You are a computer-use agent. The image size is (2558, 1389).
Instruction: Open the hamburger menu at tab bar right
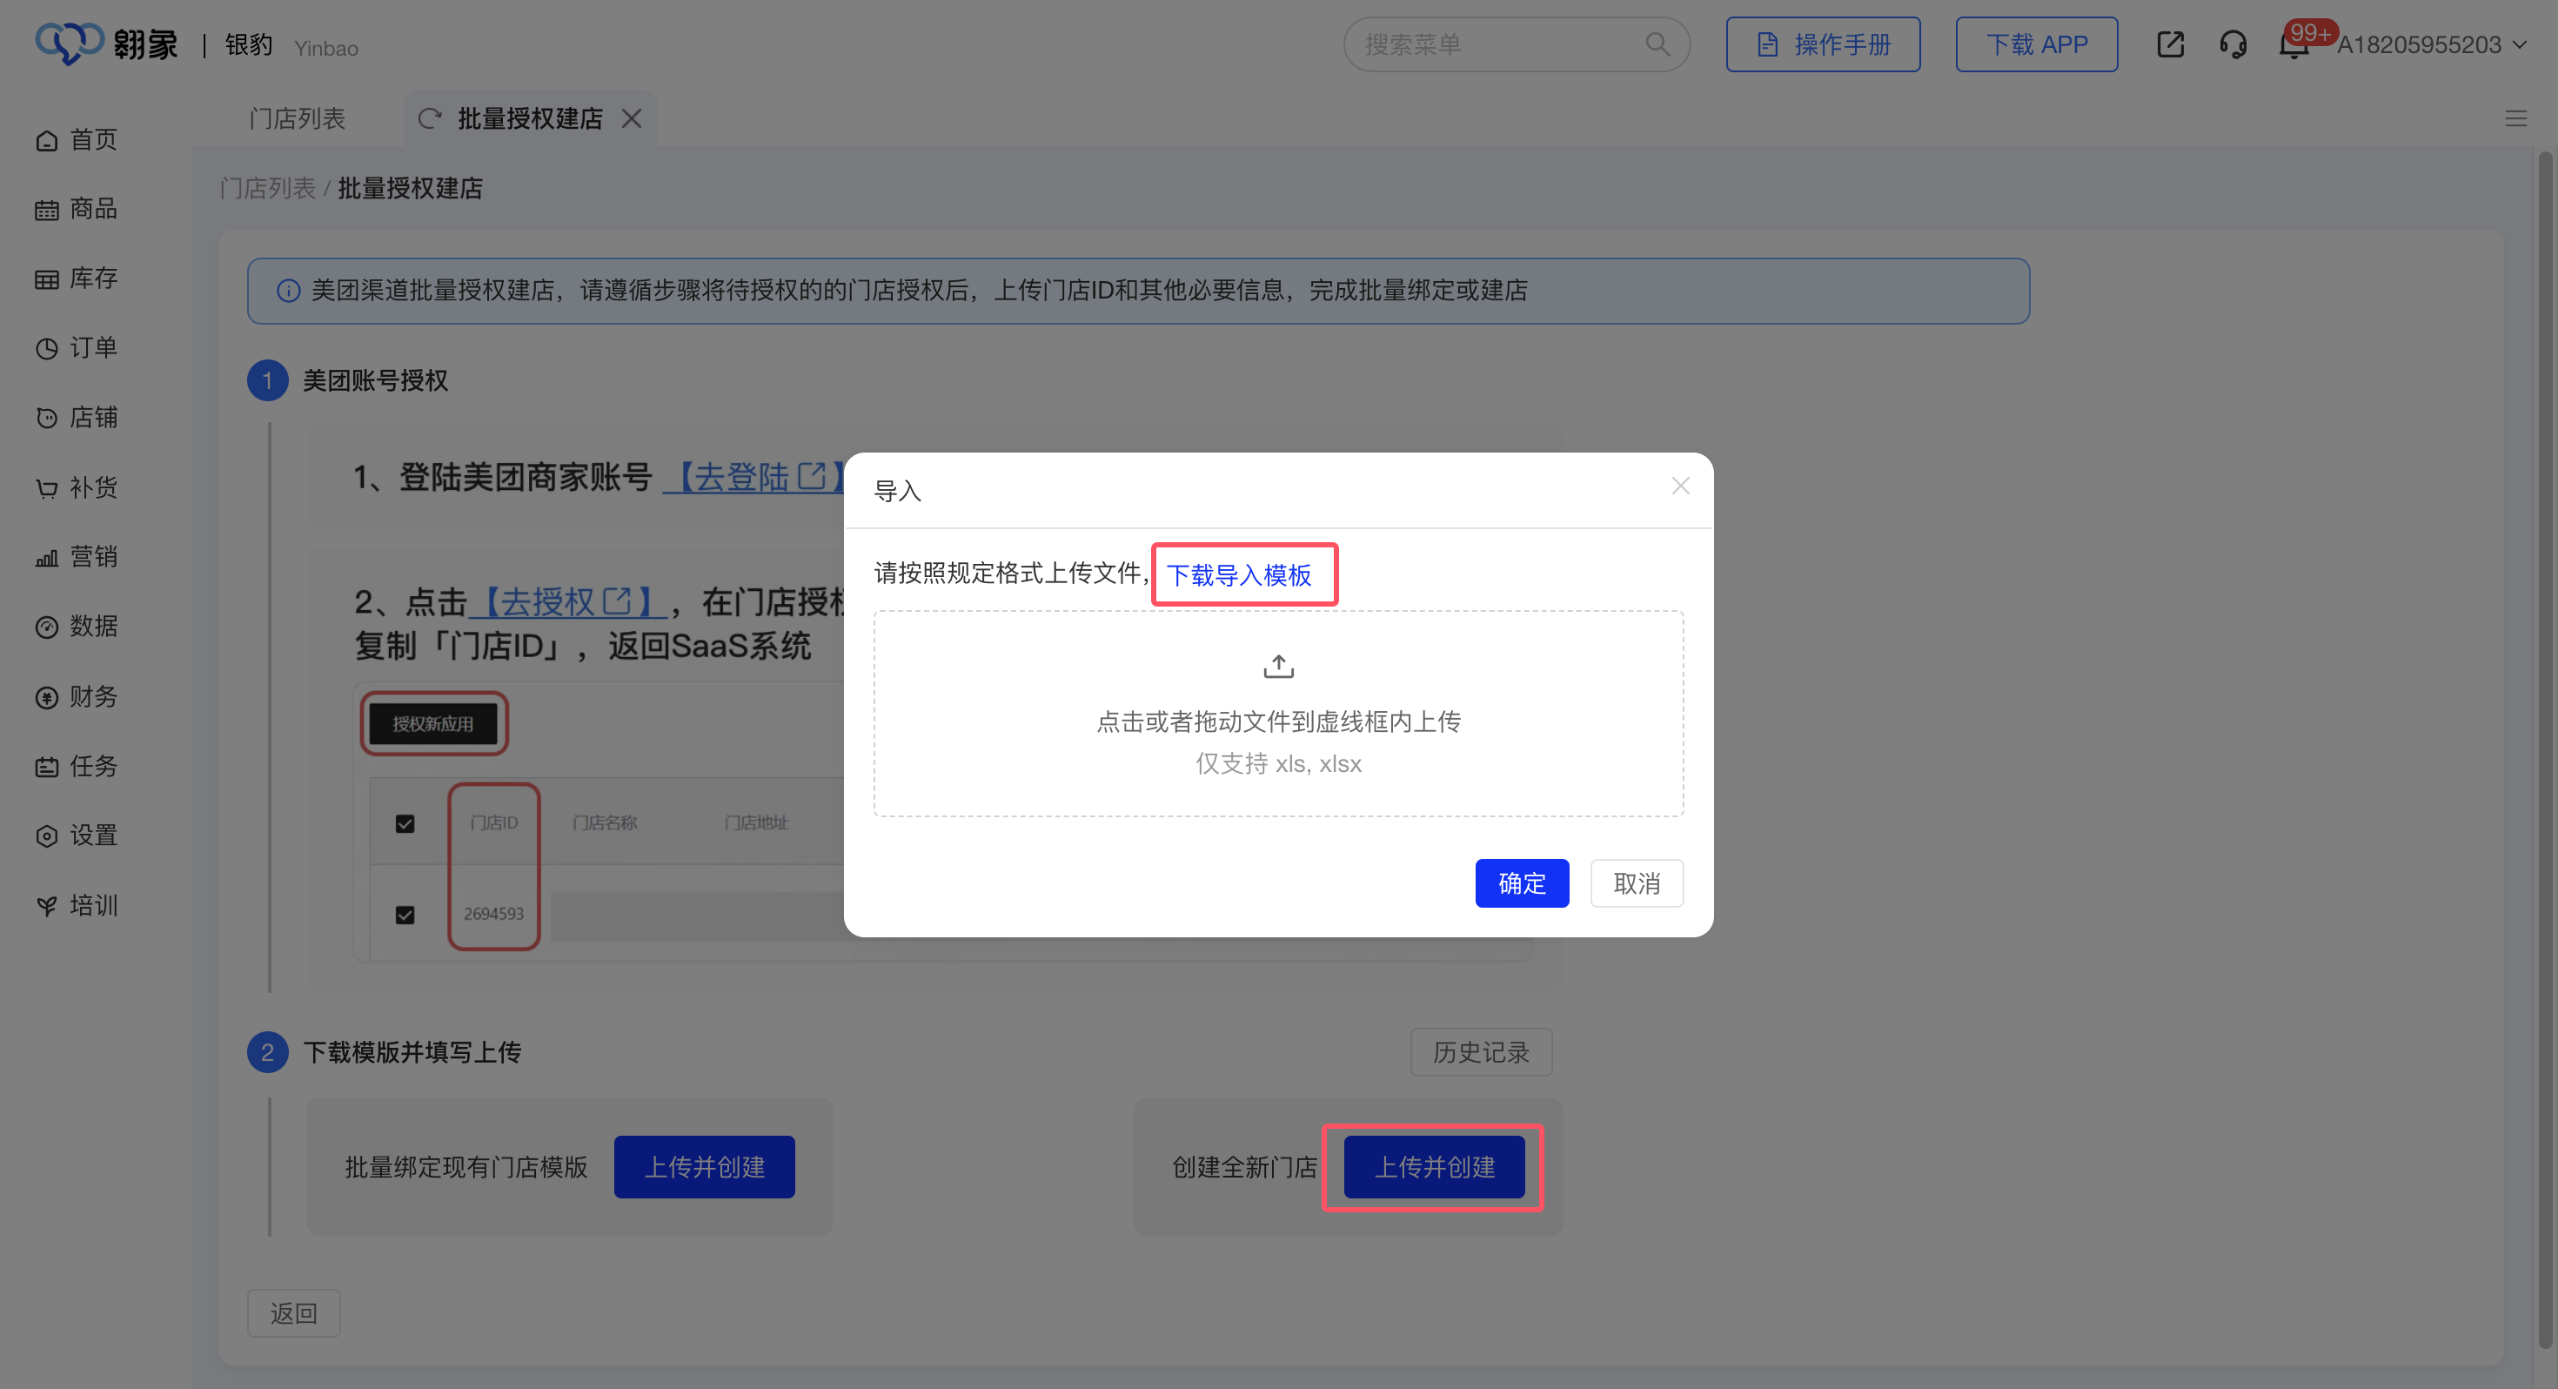2515,119
